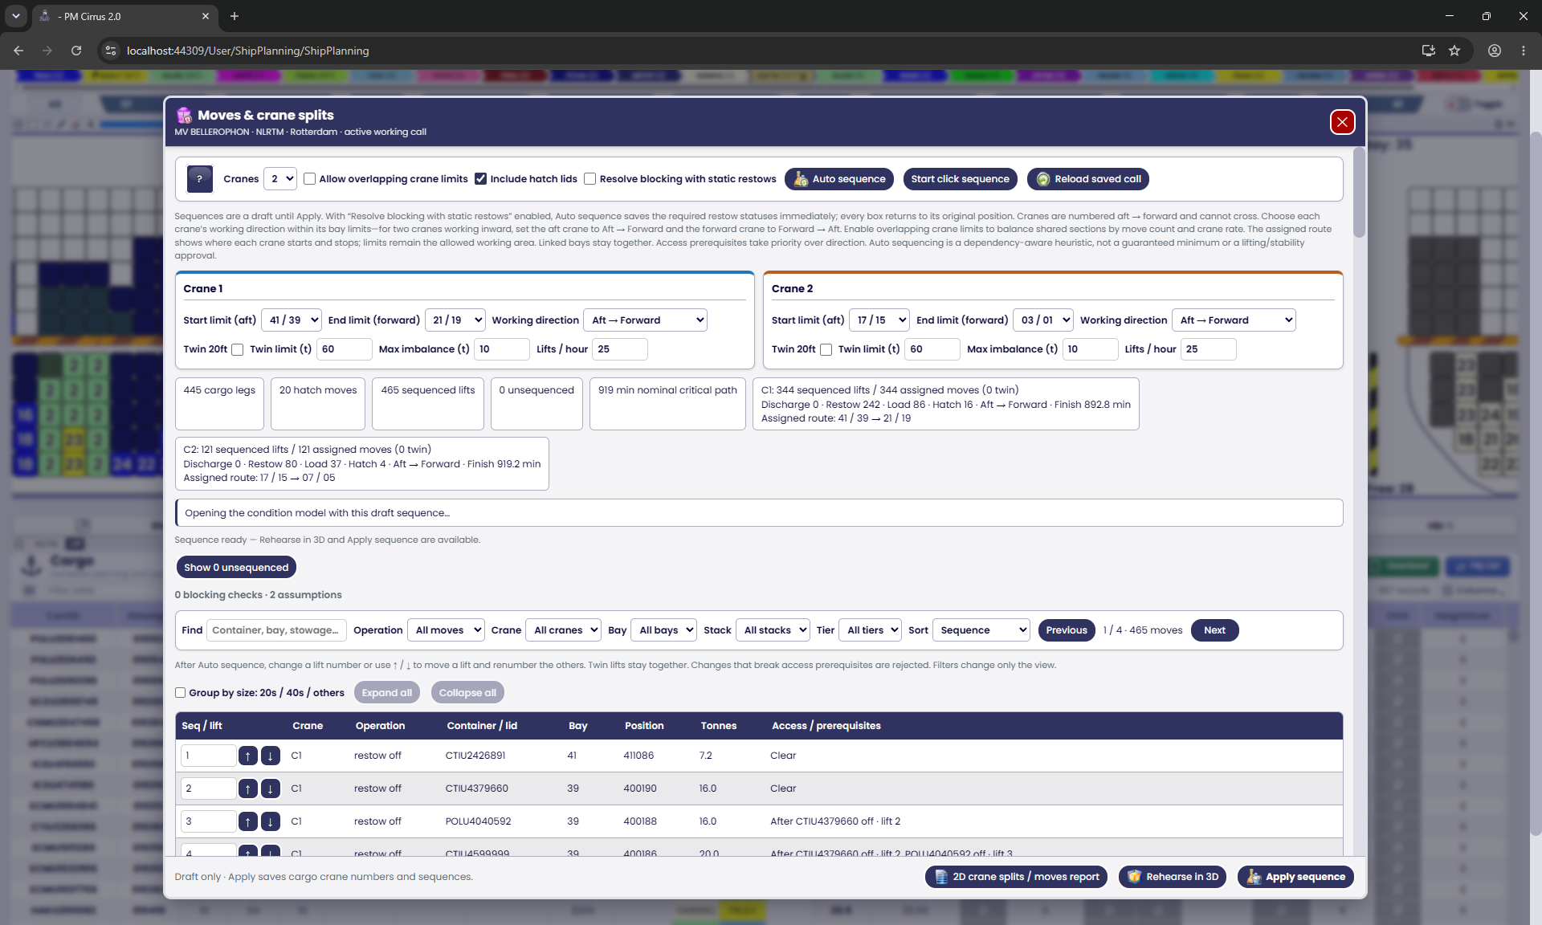This screenshot has width=1542, height=925.
Task: Enable Group by size 20s/40s/others
Action: 181,693
